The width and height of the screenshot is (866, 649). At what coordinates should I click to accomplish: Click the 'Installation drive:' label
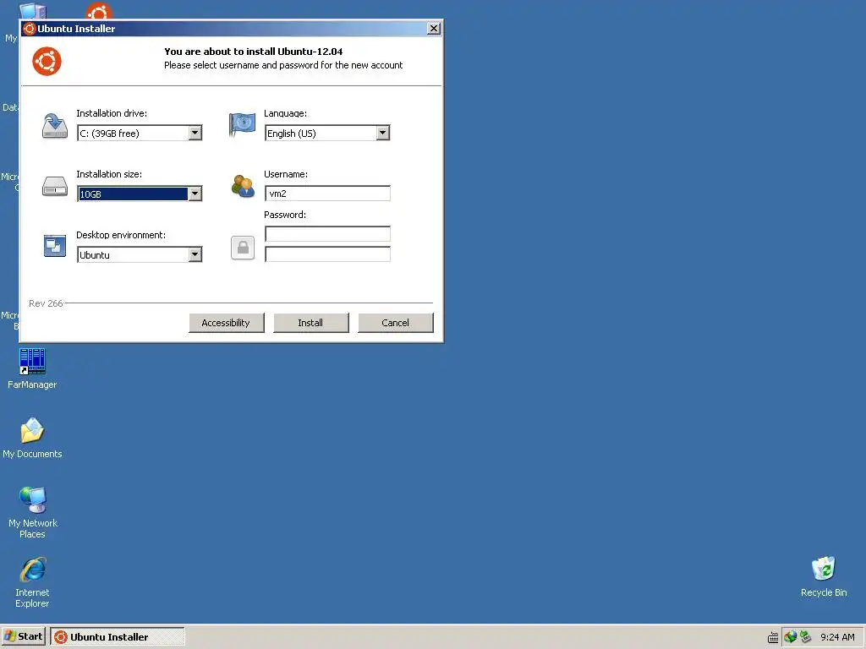(x=112, y=113)
